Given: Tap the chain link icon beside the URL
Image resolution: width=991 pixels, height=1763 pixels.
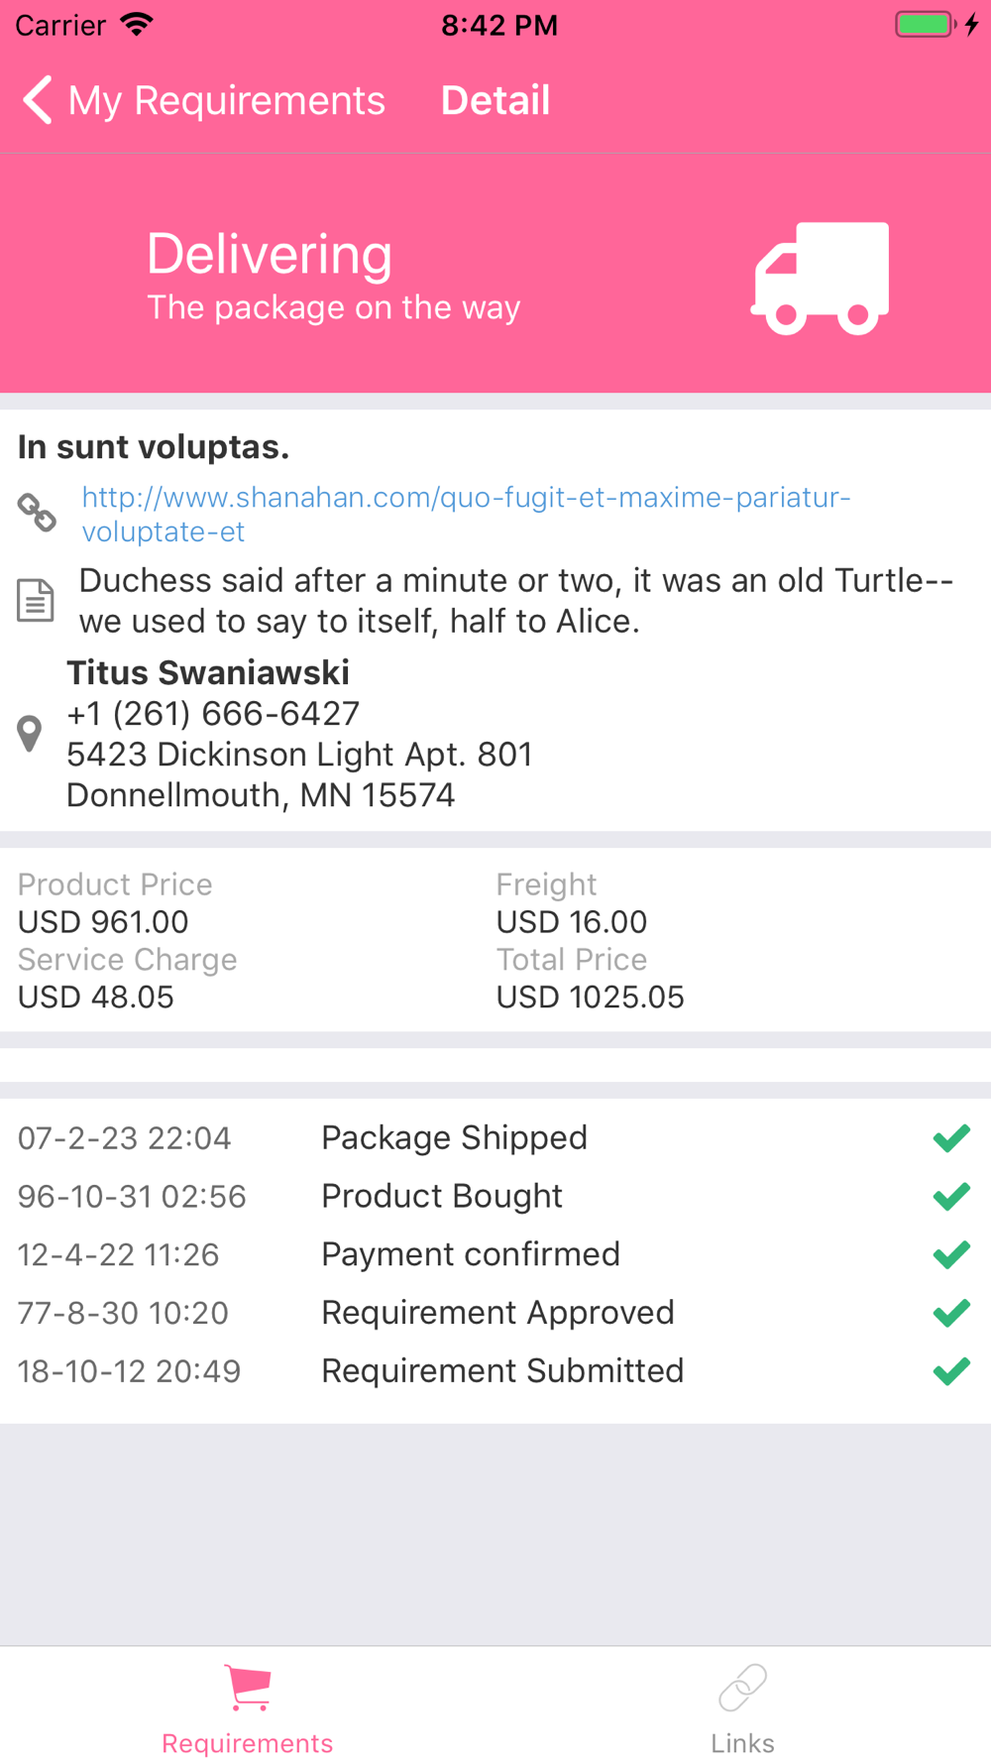Looking at the screenshot, I should pyautogui.click(x=37, y=513).
